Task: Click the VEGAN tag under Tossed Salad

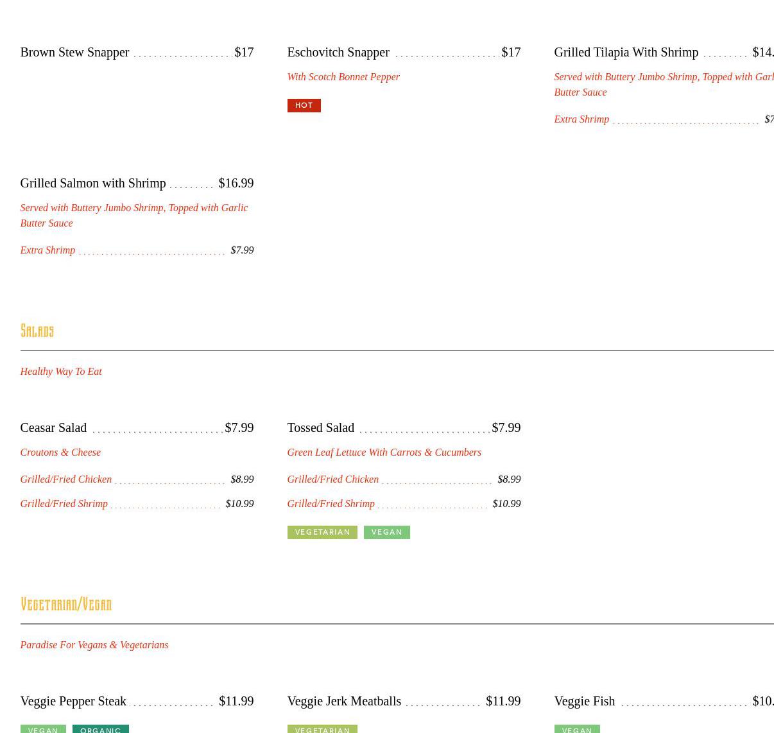Action: coord(386,532)
